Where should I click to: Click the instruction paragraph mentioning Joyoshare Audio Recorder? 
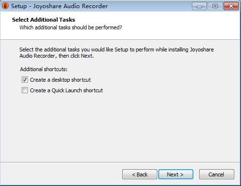(x=116, y=53)
